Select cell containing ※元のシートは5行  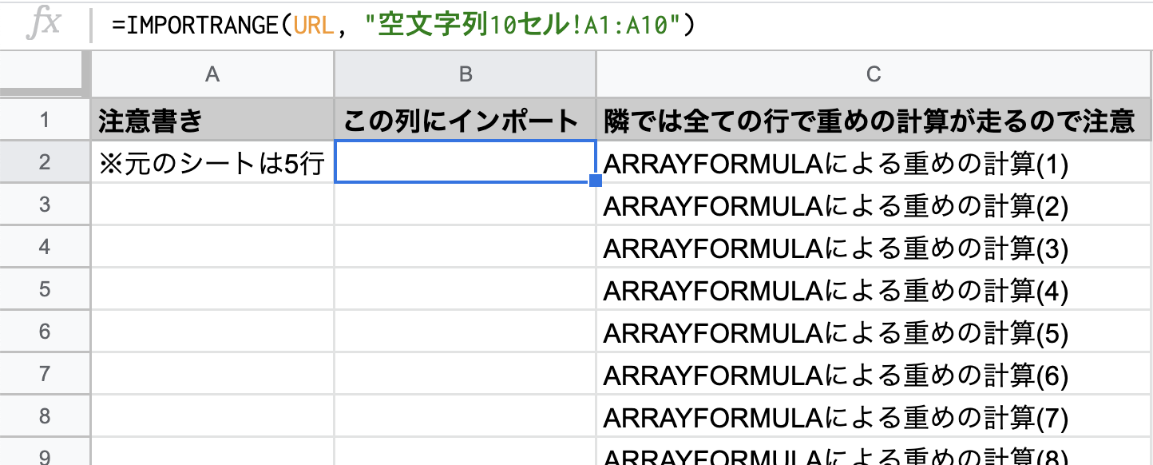(212, 161)
